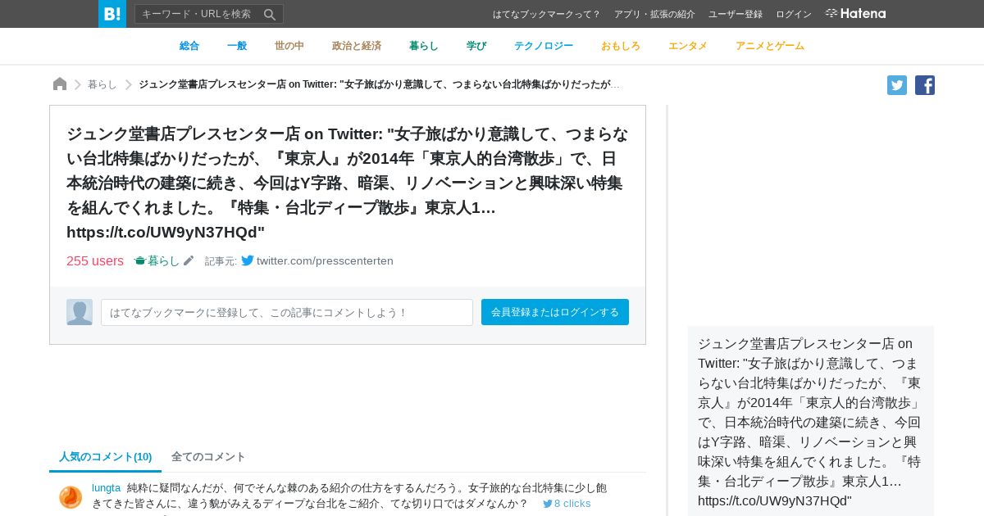Click the default user avatar in comment box
The image size is (984, 516).
tap(80, 312)
